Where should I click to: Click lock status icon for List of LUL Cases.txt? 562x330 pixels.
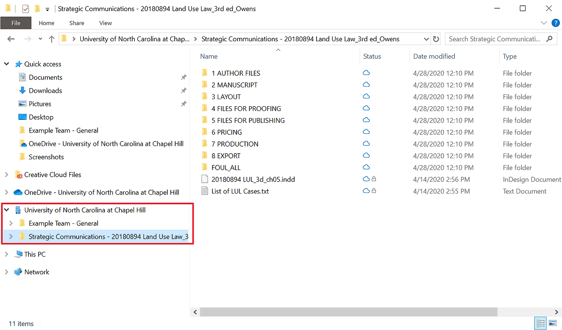click(x=374, y=191)
